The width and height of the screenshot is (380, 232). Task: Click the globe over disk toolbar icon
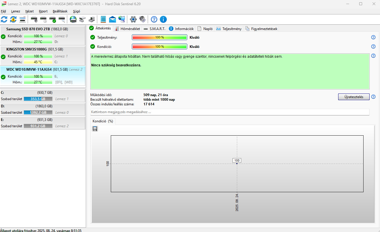point(73,19)
